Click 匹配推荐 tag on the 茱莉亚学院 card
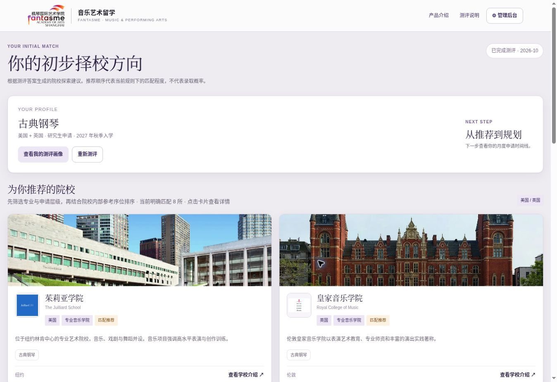The width and height of the screenshot is (557, 382). [106, 320]
